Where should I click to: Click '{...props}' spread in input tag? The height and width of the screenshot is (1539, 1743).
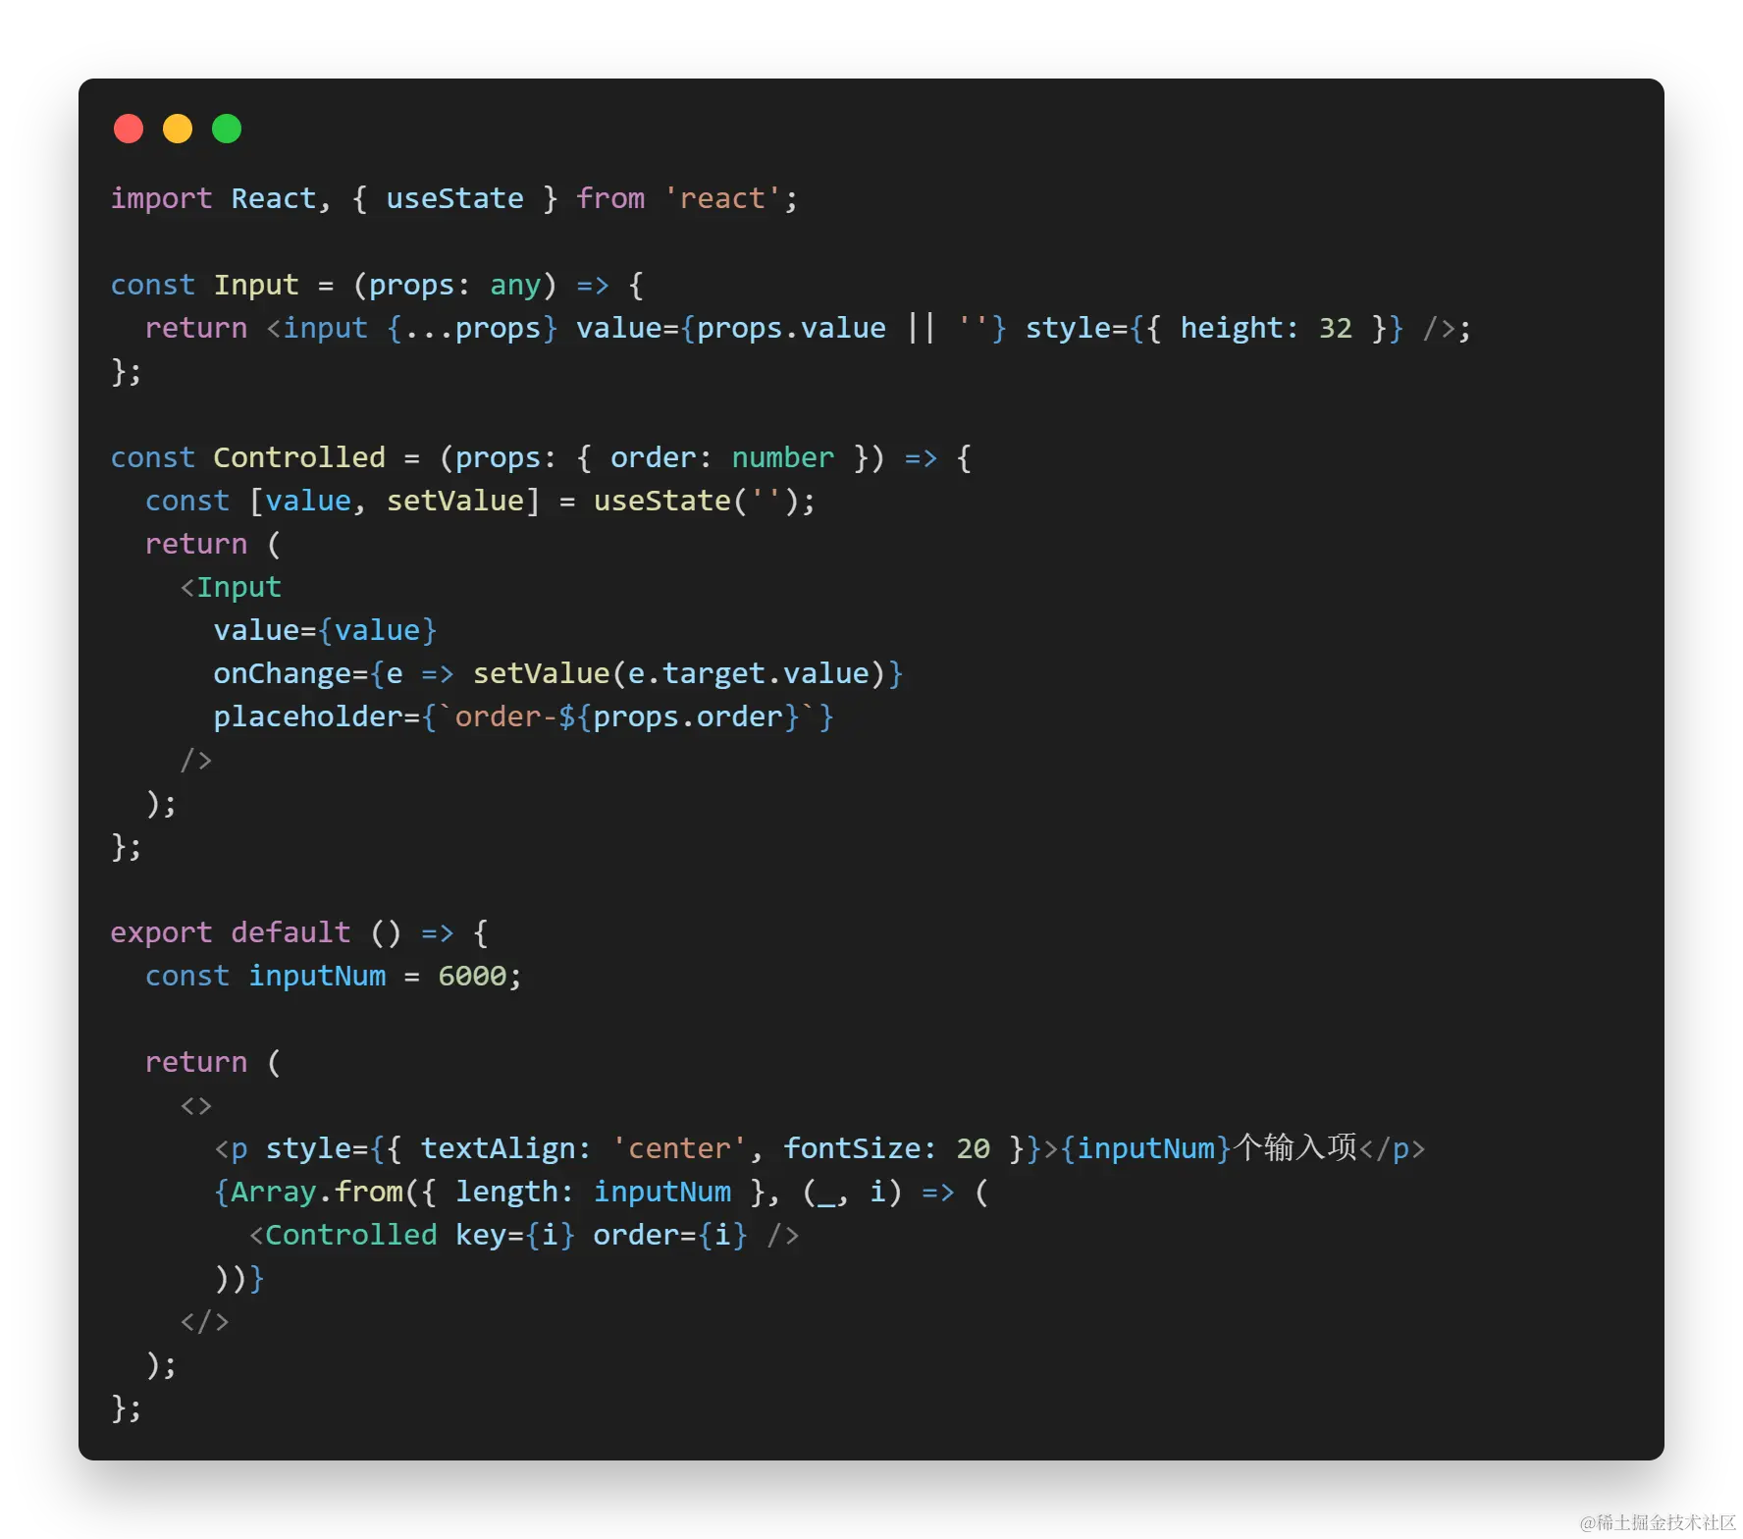(x=472, y=328)
